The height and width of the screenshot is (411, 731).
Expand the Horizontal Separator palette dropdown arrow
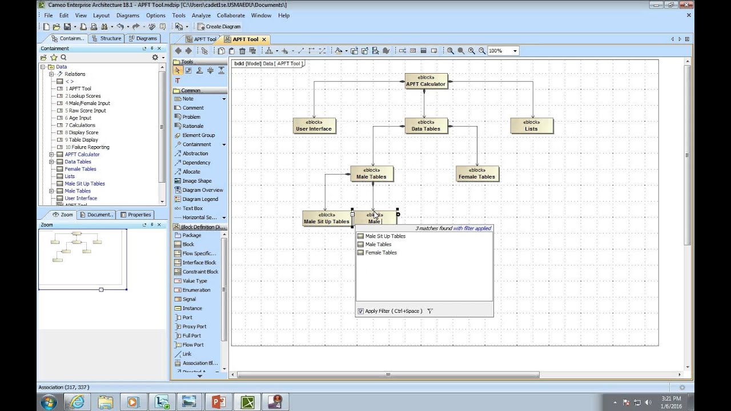click(x=224, y=217)
